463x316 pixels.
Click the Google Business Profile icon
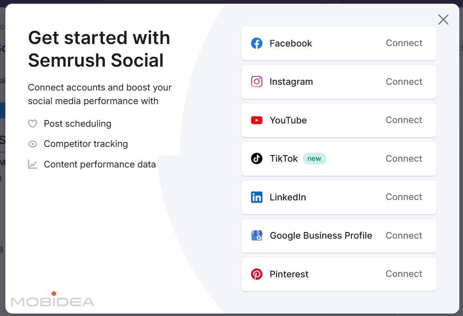coord(257,235)
